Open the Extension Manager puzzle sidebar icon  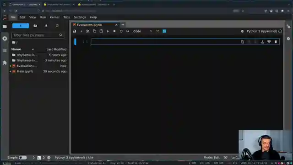pyautogui.click(x=5, y=63)
